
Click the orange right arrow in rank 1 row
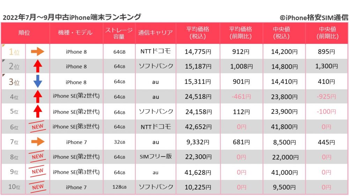pos(37,52)
